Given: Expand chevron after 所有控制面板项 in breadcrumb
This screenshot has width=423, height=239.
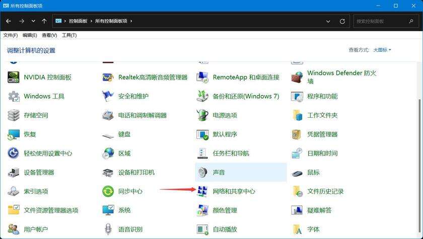Looking at the screenshot, I should pyautogui.click(x=131, y=21).
